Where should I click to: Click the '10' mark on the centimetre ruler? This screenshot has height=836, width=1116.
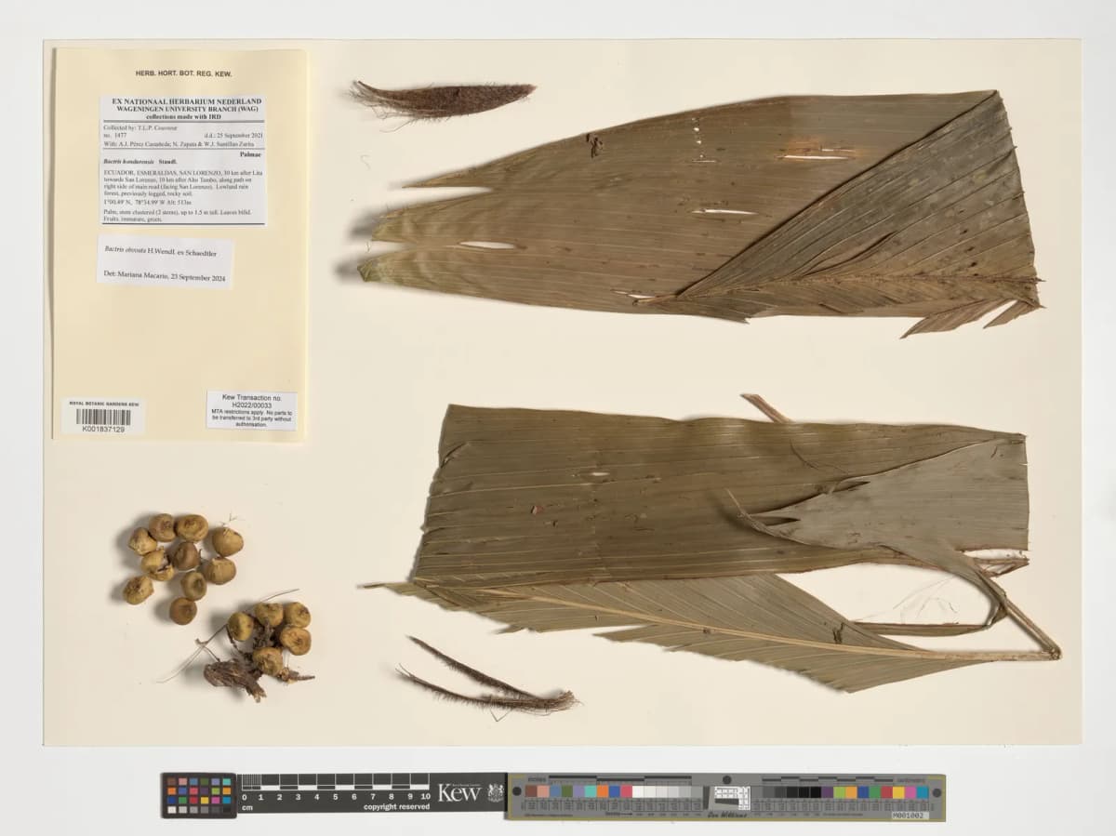point(425,797)
